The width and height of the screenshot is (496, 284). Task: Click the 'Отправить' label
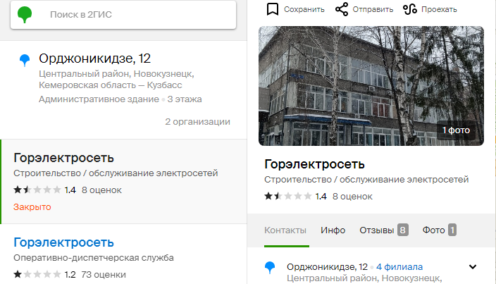tap(373, 9)
